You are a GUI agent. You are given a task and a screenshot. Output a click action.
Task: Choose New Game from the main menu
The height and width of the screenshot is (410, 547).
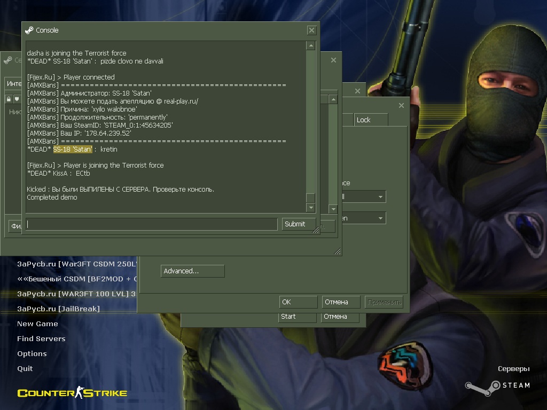tap(37, 324)
